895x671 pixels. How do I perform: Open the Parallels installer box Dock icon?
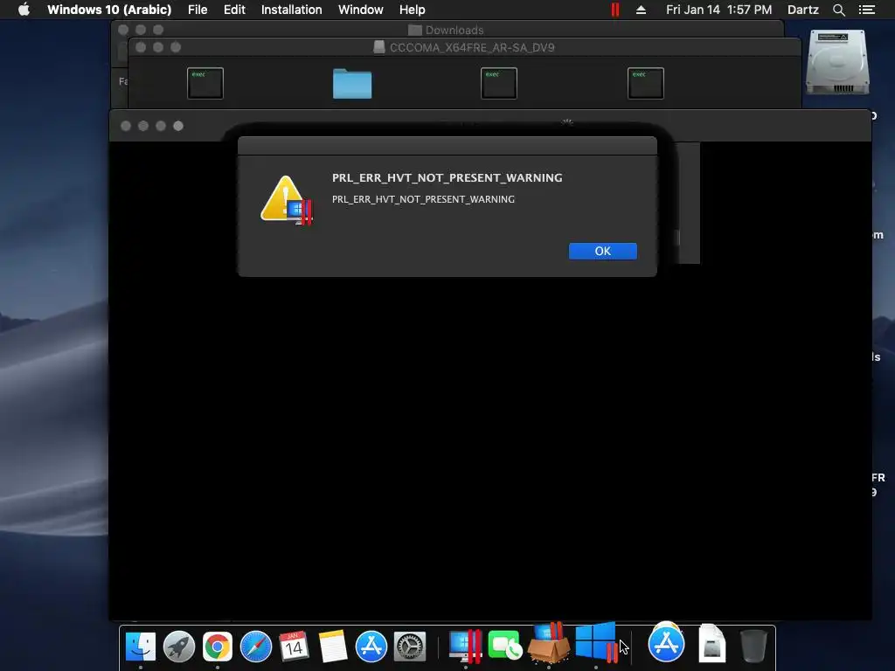point(549,642)
